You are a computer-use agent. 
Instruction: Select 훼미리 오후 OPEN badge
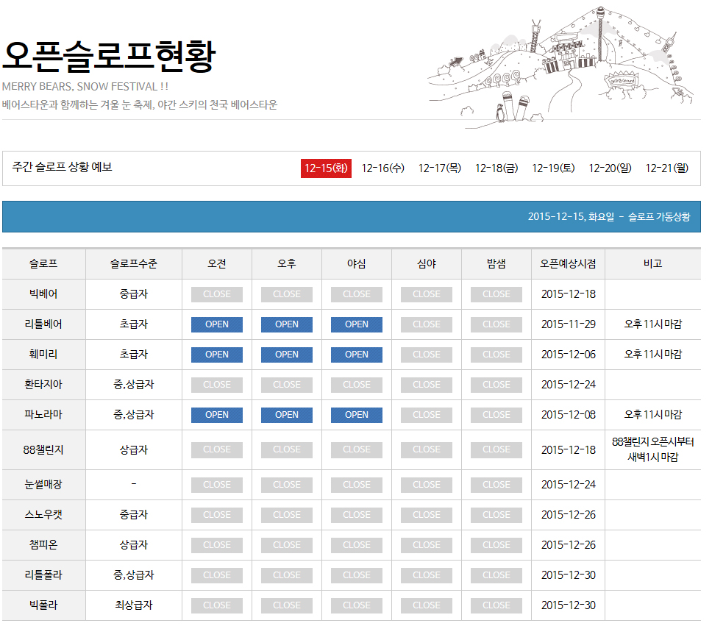coord(287,355)
